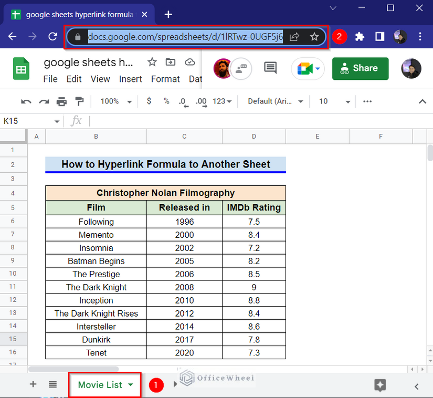This screenshot has height=398, width=433.
Task: Open browser extensions puzzle icon
Action: click(360, 37)
